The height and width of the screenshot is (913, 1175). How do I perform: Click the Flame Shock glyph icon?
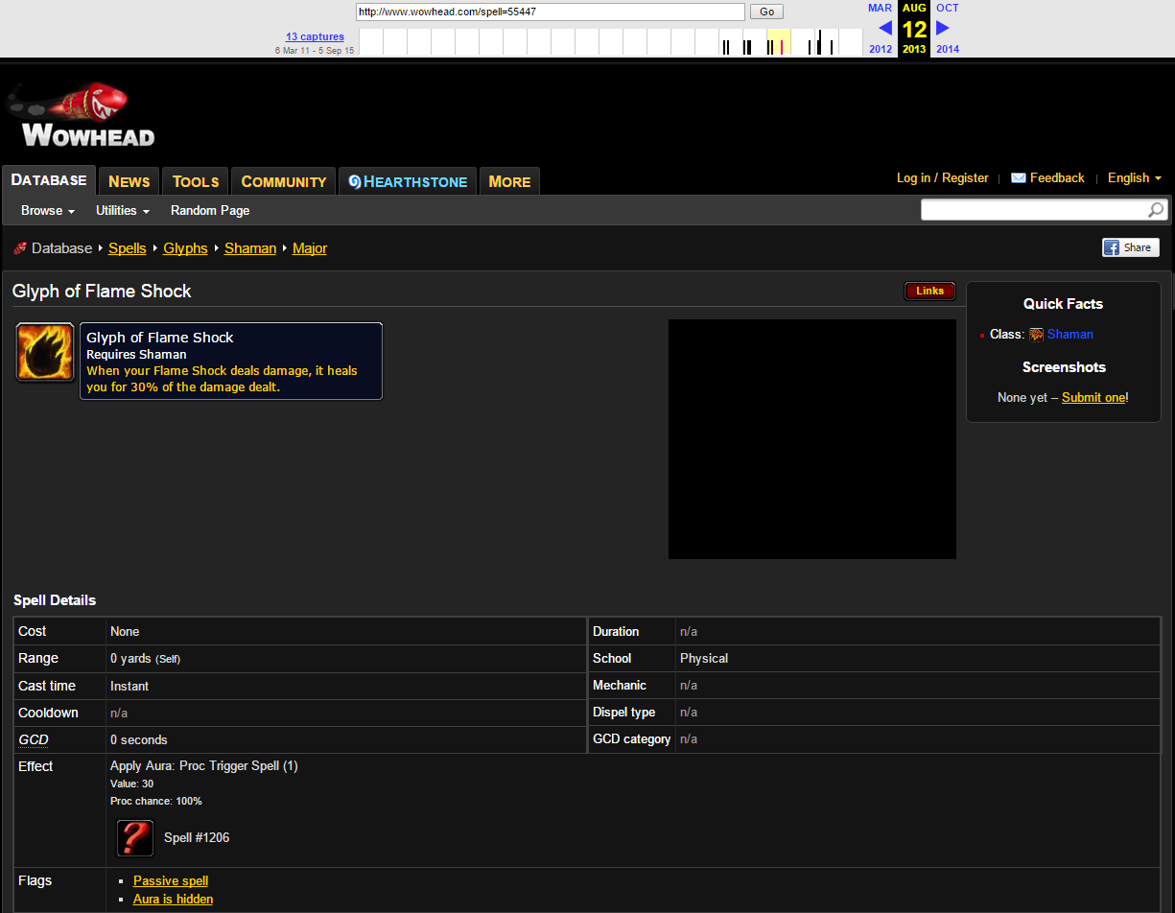[x=45, y=352]
